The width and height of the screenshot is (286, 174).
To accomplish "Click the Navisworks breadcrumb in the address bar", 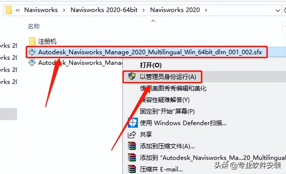I will 41,10.
